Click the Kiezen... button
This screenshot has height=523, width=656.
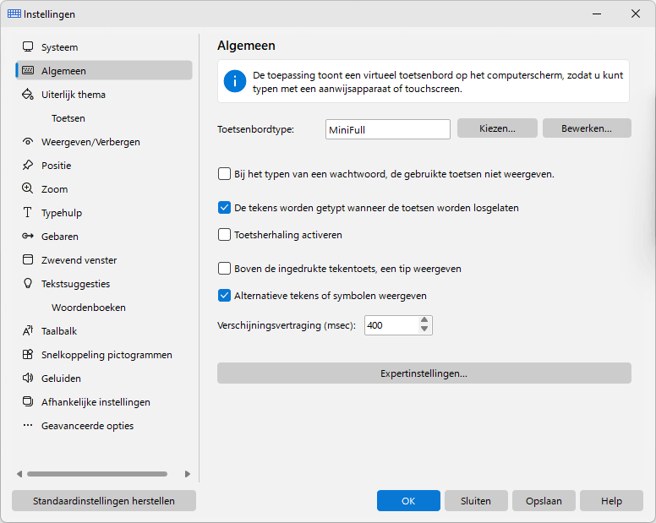[497, 128]
